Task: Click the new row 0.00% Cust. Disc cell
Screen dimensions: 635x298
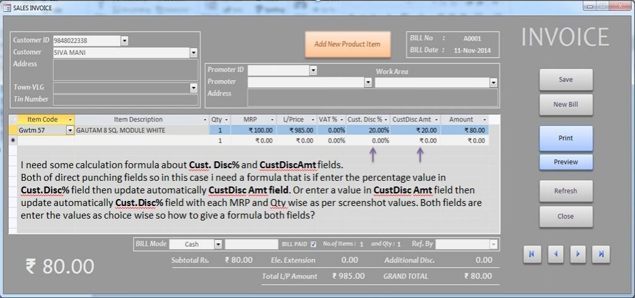Action: tap(368, 140)
